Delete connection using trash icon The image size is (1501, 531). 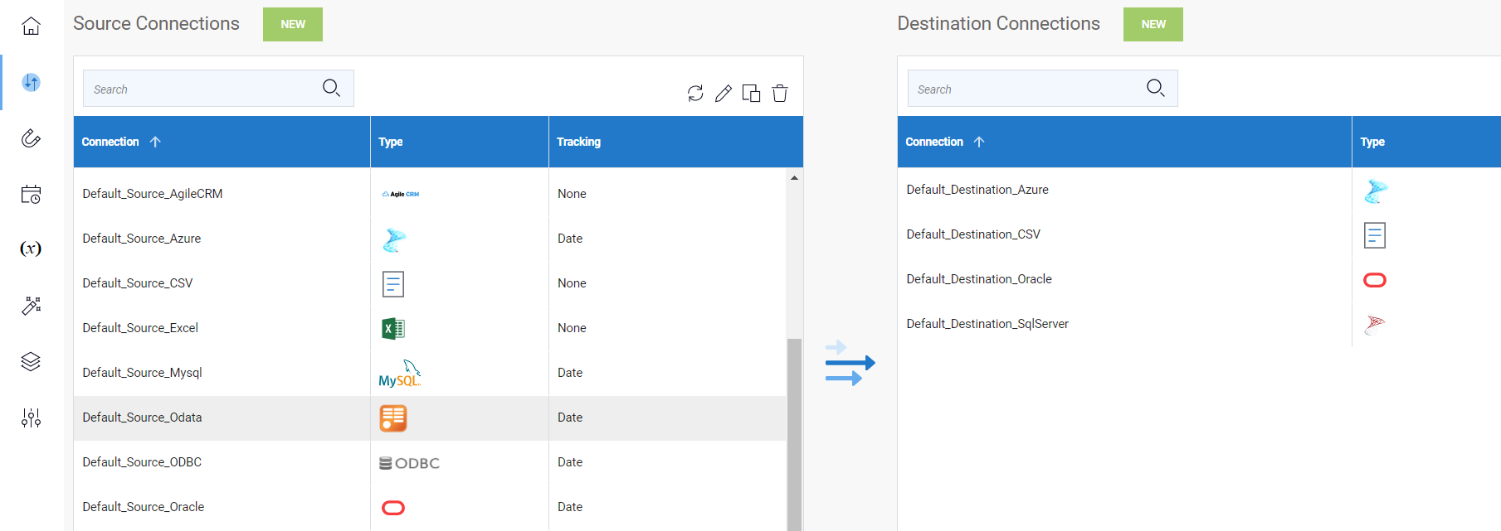(780, 94)
